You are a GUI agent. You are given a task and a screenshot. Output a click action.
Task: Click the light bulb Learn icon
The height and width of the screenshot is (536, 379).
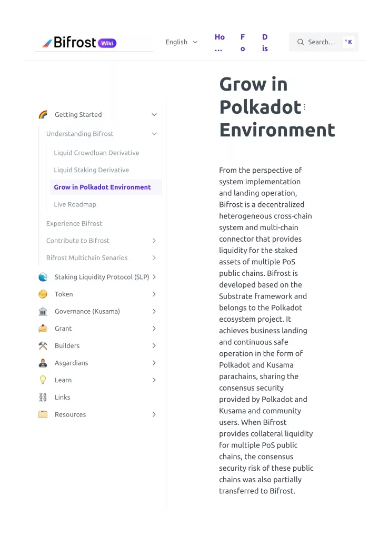[x=43, y=380]
